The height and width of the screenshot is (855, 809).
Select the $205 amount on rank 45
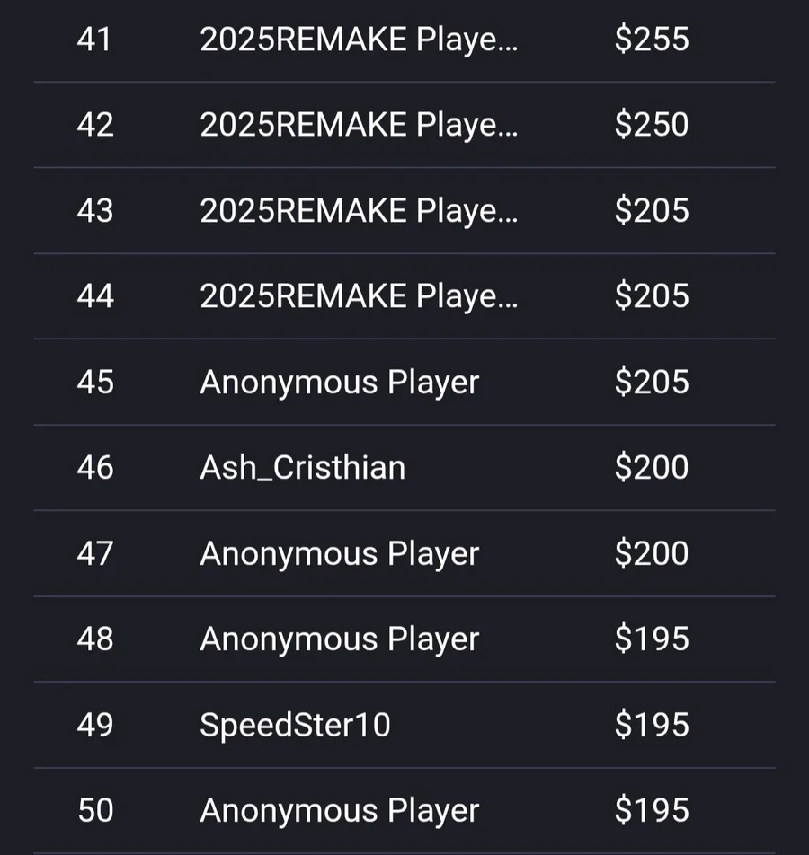[x=651, y=382]
